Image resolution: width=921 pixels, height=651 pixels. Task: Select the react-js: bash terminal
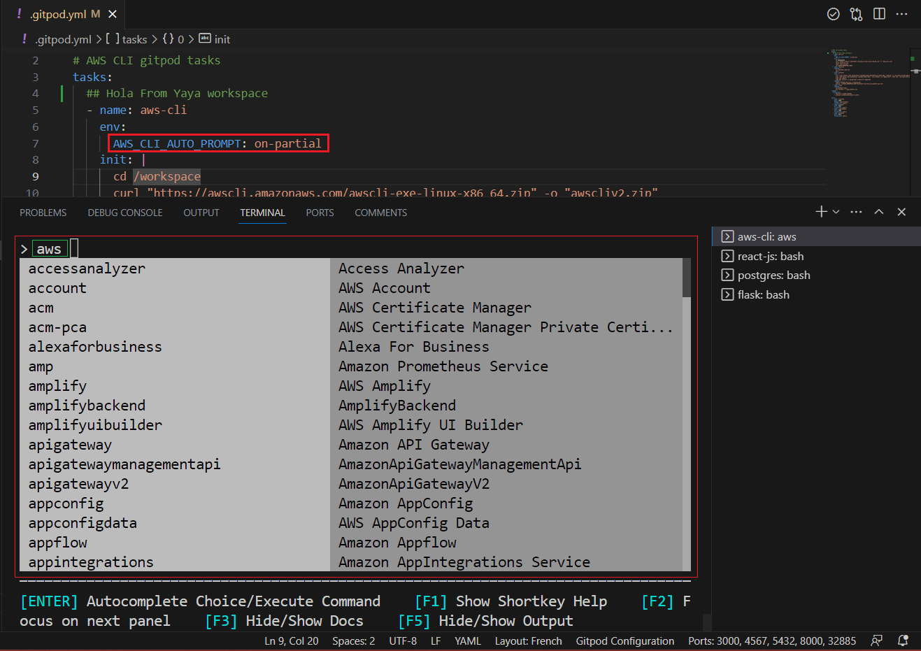pyautogui.click(x=816, y=256)
